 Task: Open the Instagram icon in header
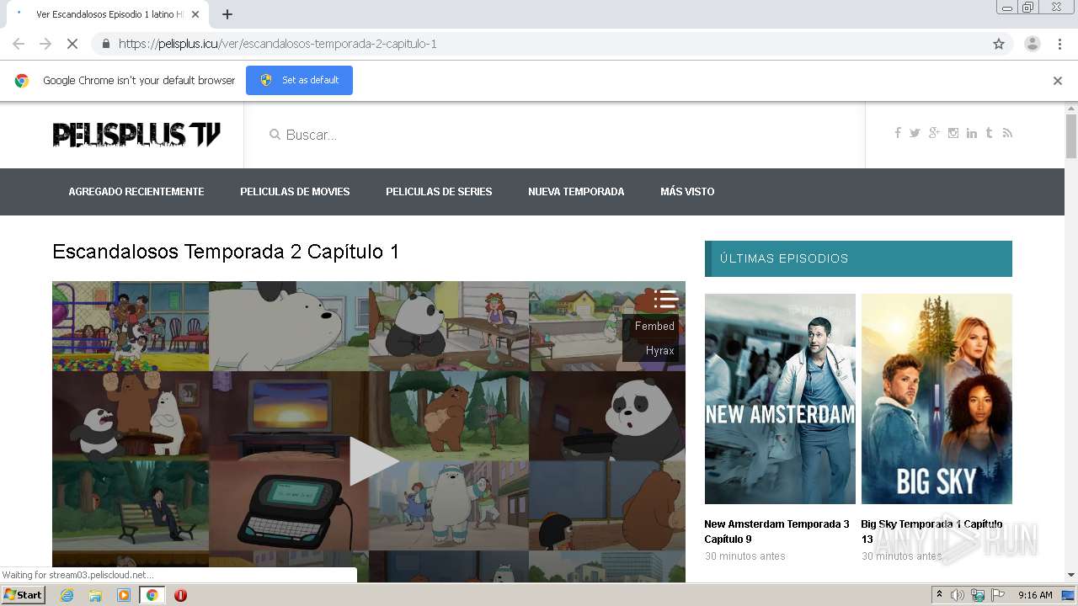[953, 133]
